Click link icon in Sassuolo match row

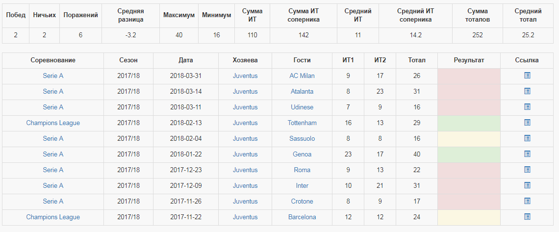(527, 138)
